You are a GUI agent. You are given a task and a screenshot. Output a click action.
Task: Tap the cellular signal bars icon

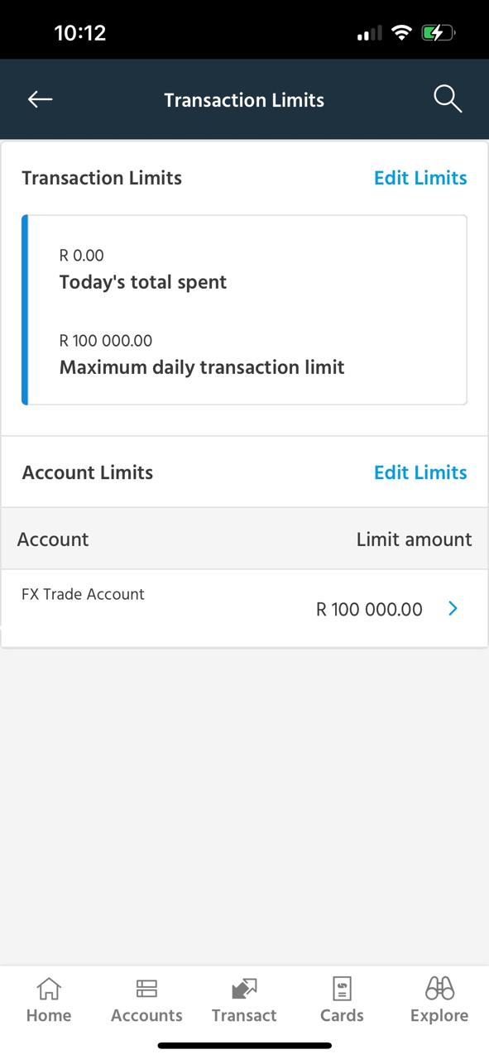pyautogui.click(x=369, y=34)
